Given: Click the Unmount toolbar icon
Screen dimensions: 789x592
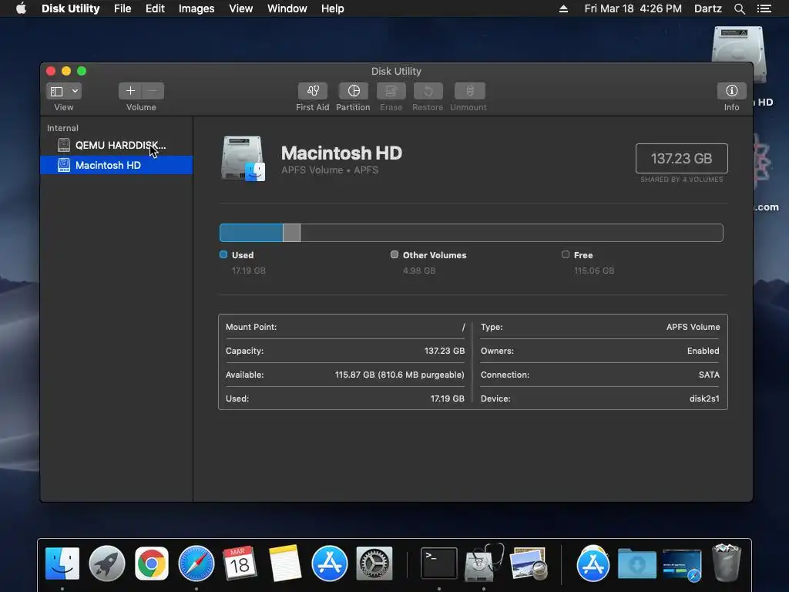Looking at the screenshot, I should [469, 91].
